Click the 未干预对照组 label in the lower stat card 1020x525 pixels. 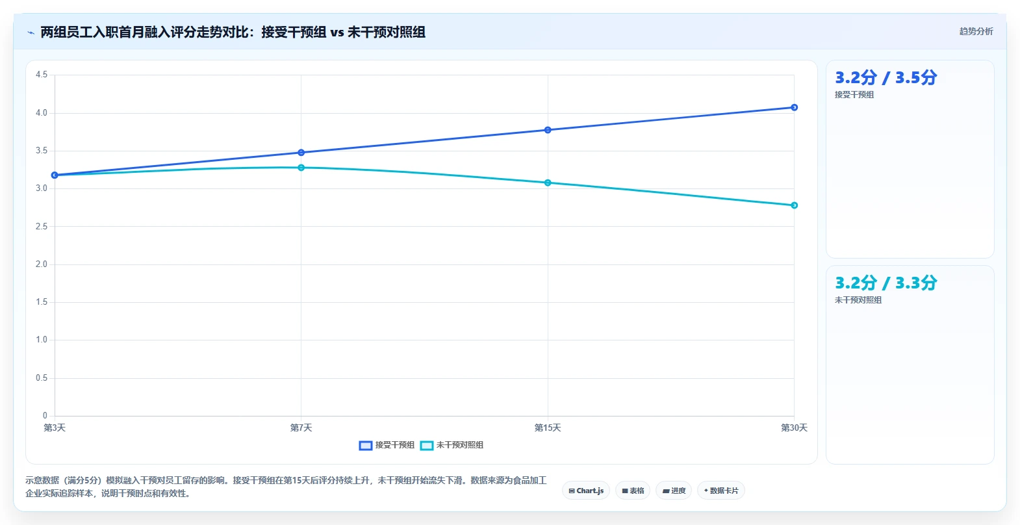tap(858, 300)
